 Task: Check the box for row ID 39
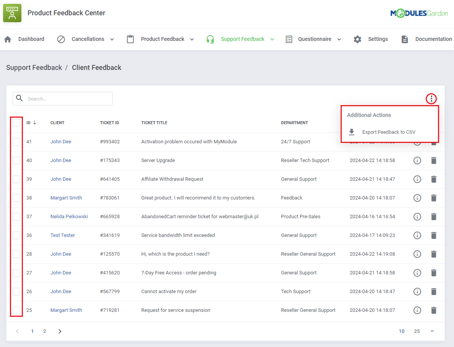(16, 179)
